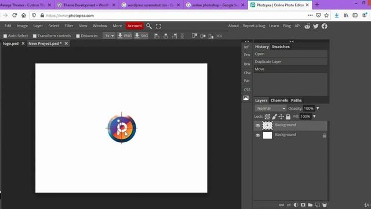
Task: Switch to the Paths tab
Action: 296,100
